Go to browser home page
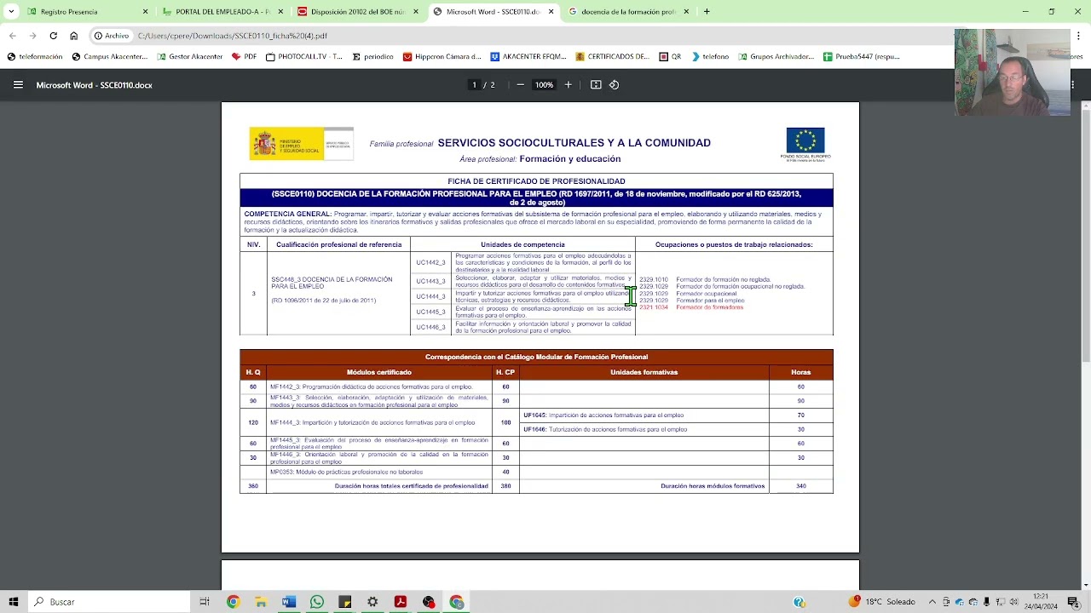 [x=73, y=36]
